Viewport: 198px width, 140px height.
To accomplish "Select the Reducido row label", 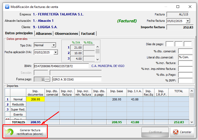I will click(x=18, y=104).
